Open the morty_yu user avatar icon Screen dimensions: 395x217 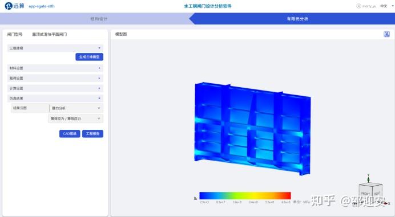tap(358, 6)
